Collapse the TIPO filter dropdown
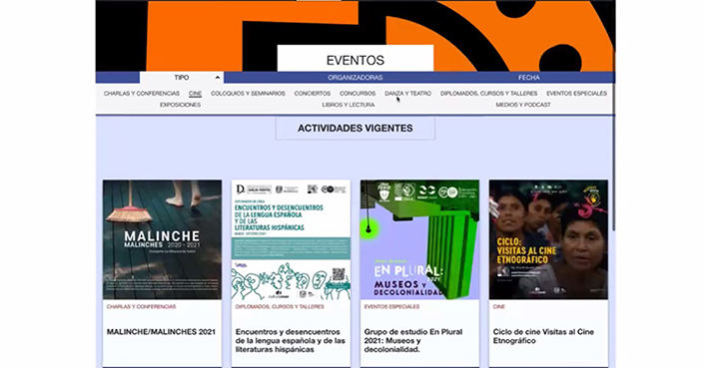Screen dimensions: 704x368 coord(182,78)
